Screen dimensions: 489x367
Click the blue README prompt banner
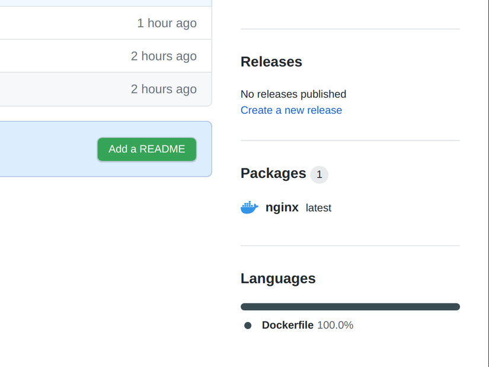(x=47, y=149)
